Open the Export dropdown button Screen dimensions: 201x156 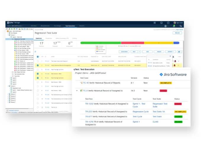coord(170,51)
